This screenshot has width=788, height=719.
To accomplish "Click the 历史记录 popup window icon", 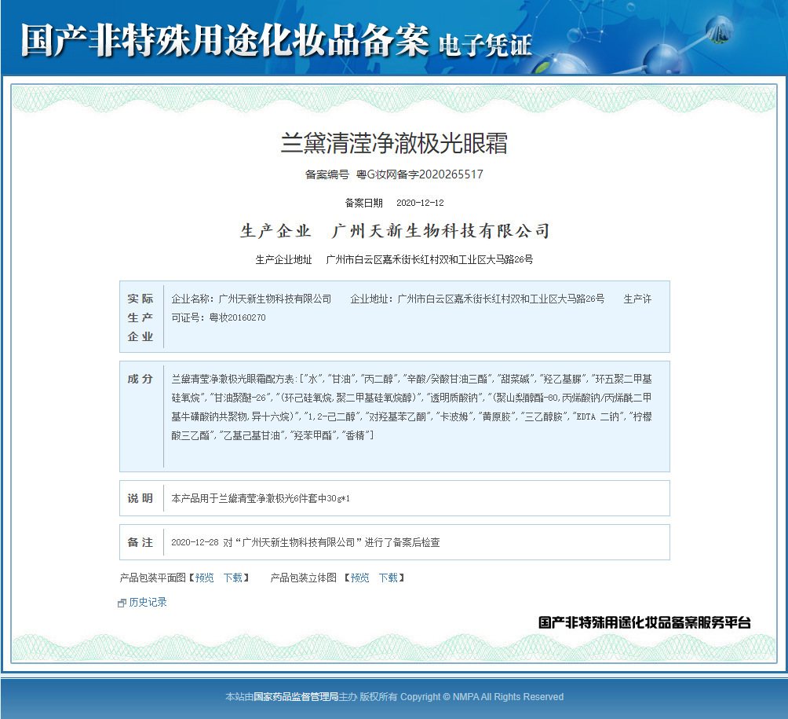I will pyautogui.click(x=122, y=603).
